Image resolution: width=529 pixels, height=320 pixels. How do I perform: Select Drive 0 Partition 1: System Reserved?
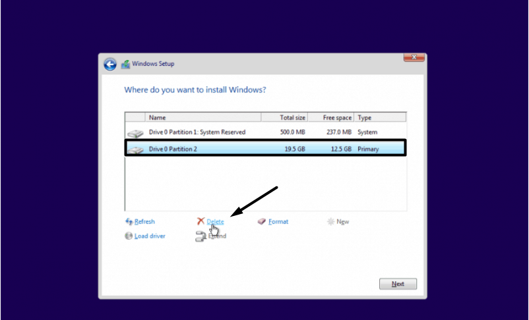pyautogui.click(x=197, y=132)
